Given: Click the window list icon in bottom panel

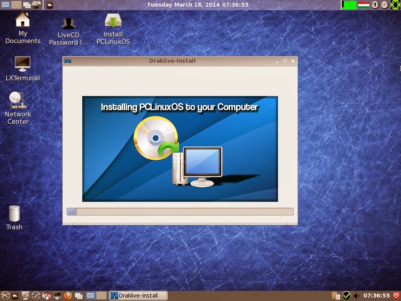Looking at the screenshot, I should coord(78,296).
